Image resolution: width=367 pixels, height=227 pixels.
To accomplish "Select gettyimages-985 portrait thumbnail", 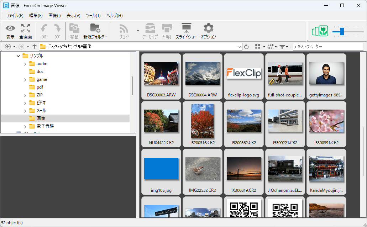I will pos(326,76).
